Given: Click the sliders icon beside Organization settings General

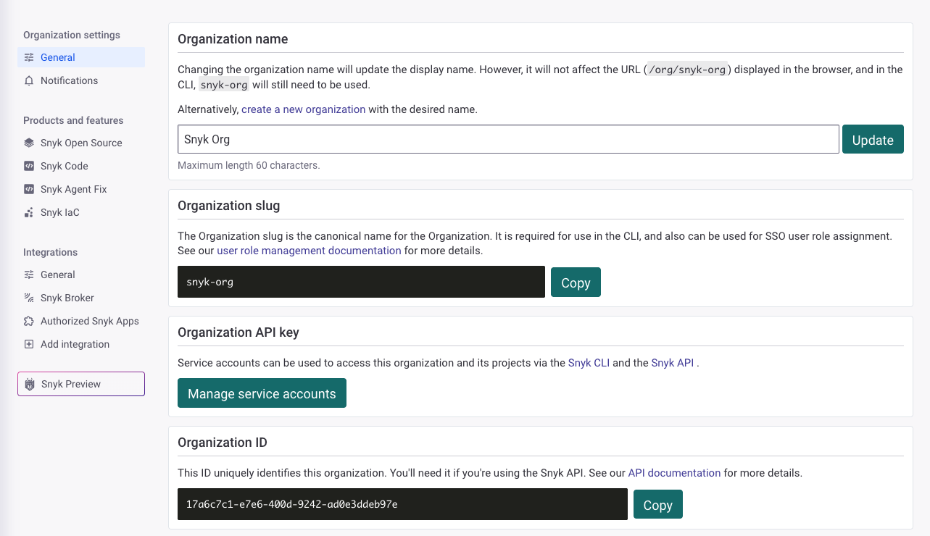Looking at the screenshot, I should (29, 57).
